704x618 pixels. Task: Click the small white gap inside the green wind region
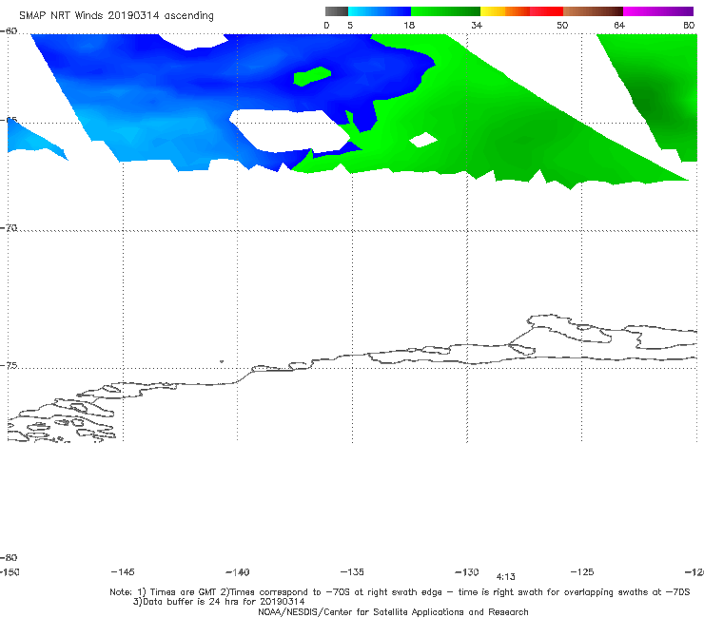tap(423, 140)
